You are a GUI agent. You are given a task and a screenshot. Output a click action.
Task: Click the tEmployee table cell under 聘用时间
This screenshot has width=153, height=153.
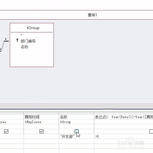41,122
